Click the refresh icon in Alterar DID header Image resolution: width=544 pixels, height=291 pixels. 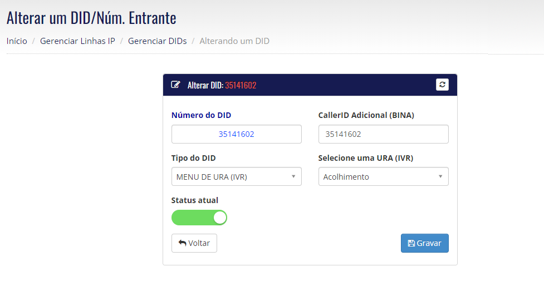pos(442,85)
